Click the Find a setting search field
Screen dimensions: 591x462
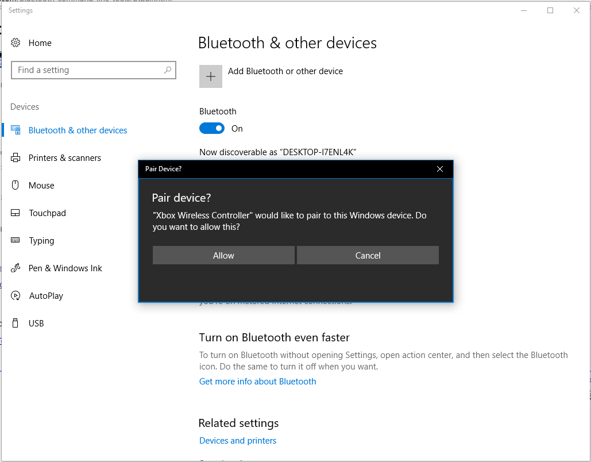[x=94, y=70]
